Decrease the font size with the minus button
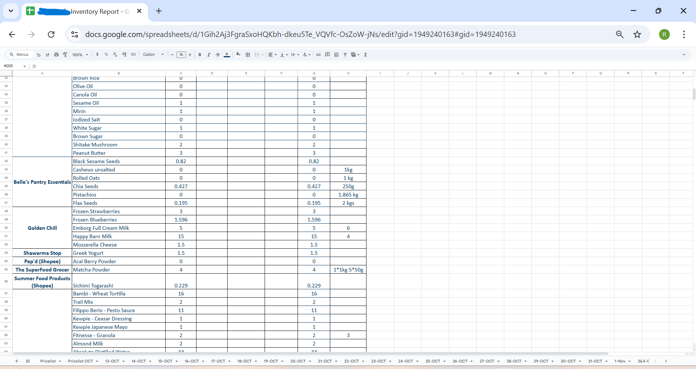 coord(172,55)
